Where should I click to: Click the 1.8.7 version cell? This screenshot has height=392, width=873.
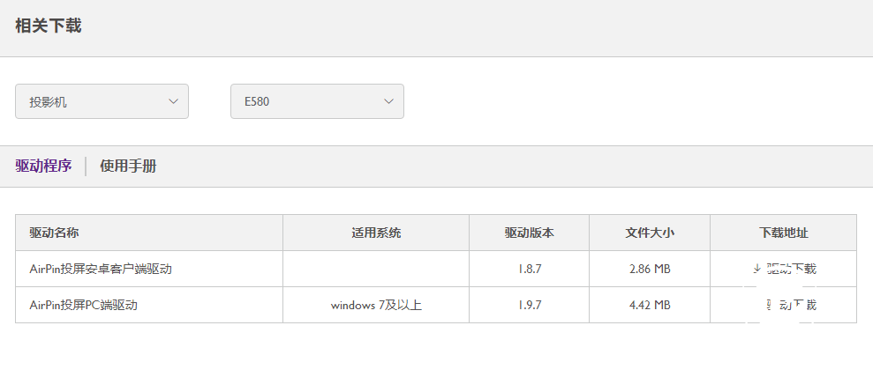529,269
